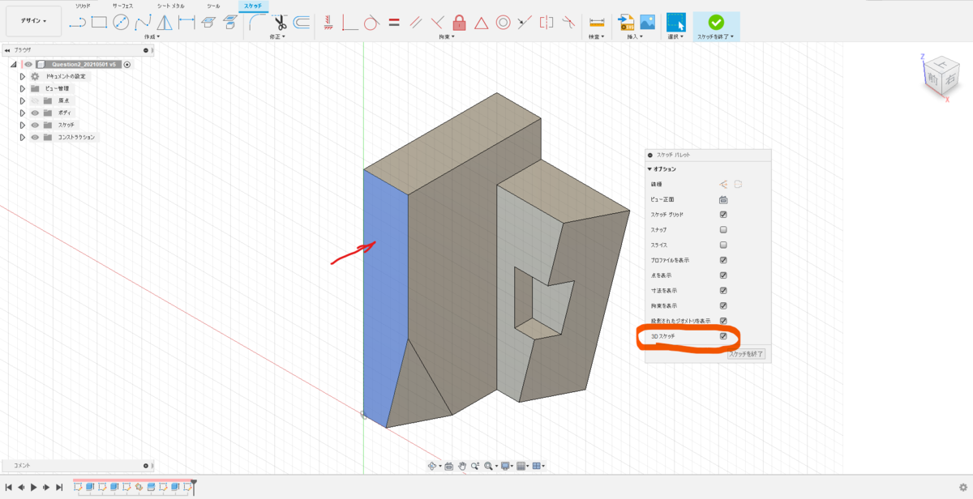Screen dimensions: 973x499
Task: Click the timeline Play button
Action: pos(33,487)
